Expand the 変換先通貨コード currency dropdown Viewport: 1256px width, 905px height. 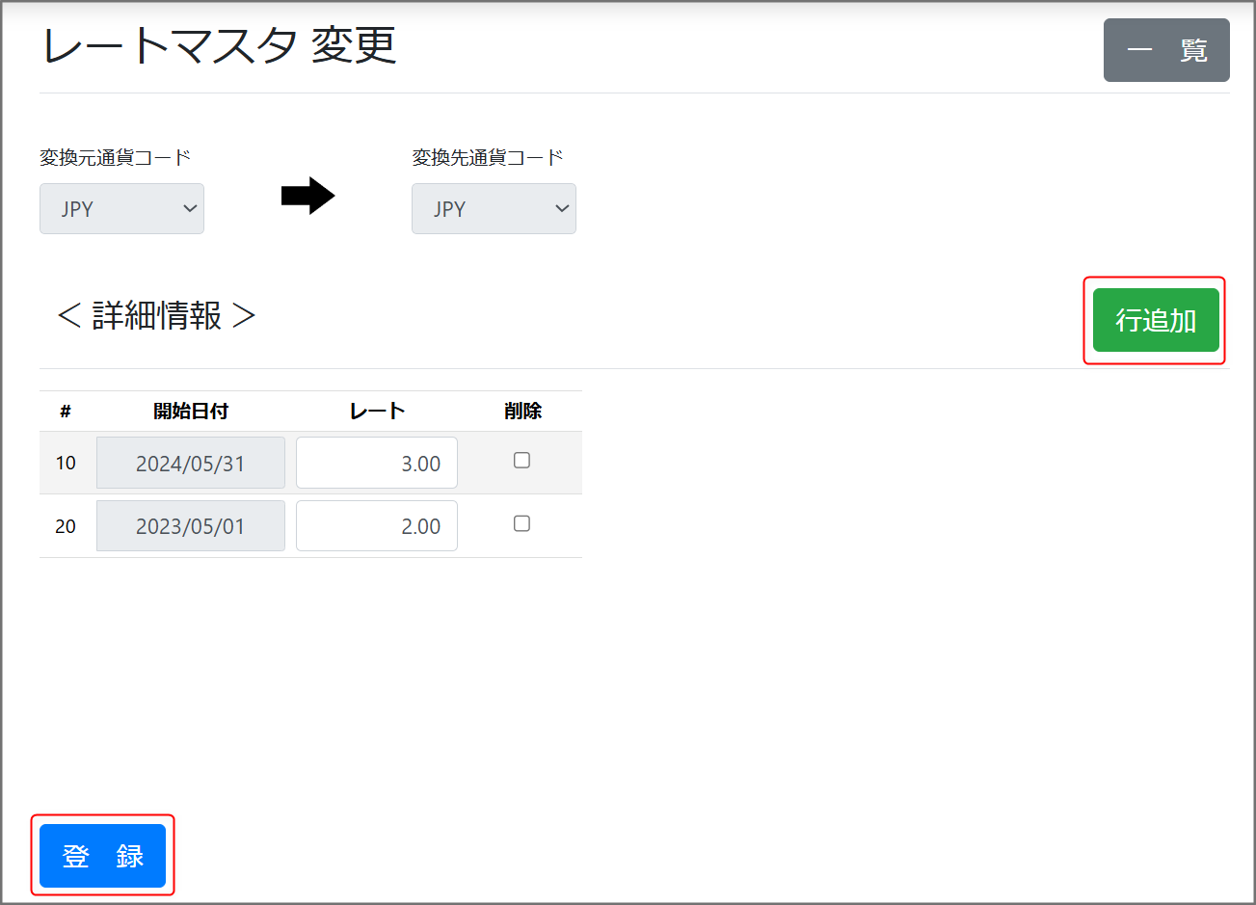coord(494,209)
